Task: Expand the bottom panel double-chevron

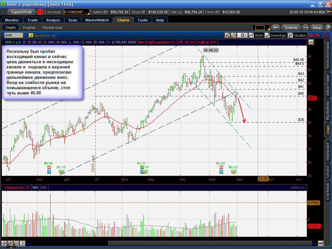Action: click(11, 247)
